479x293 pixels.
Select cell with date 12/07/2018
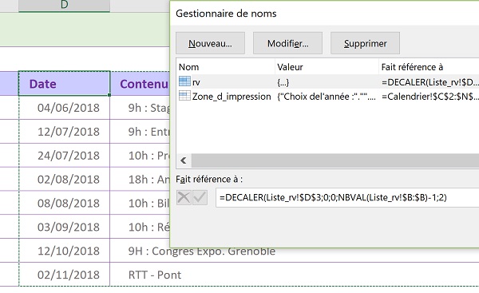[x=64, y=132]
